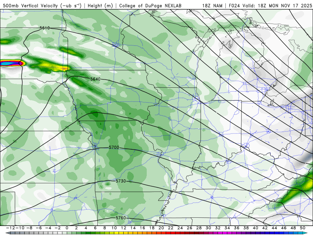Click the 16 color scale value
The width and height of the screenshot is (313, 235).
tap(142, 228)
